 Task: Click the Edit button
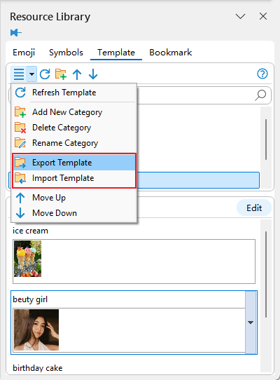(254, 208)
